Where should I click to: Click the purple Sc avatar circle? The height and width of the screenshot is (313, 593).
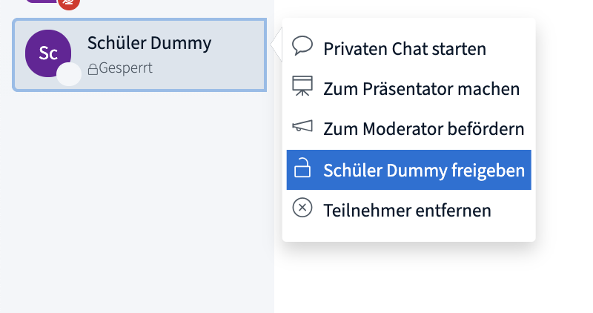tap(48, 53)
